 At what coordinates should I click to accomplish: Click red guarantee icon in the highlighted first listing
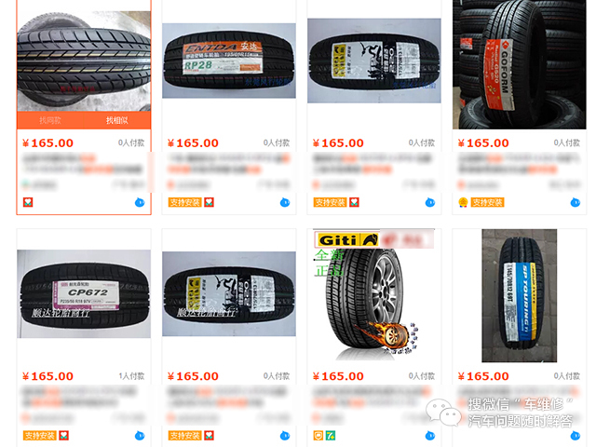pyautogui.click(x=28, y=202)
